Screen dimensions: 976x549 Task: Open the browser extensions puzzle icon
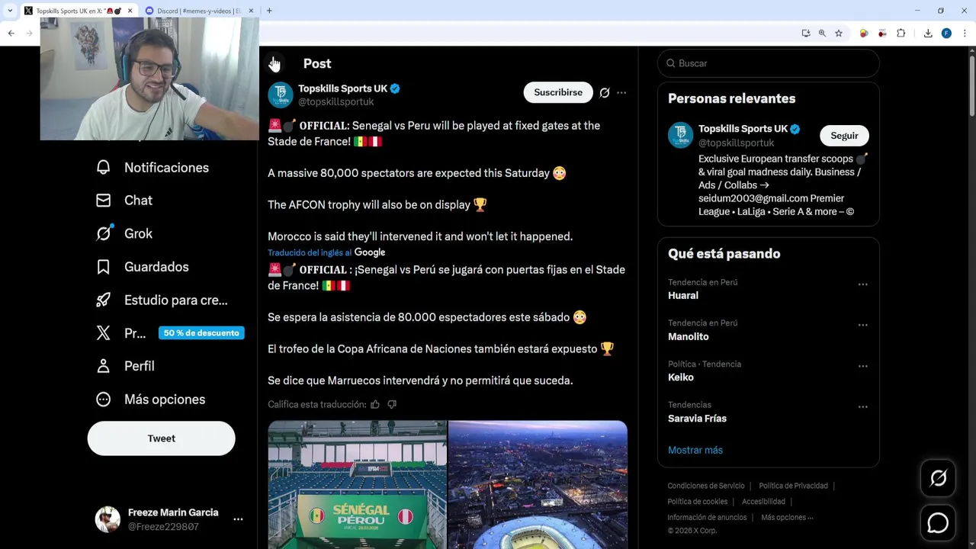[901, 33]
